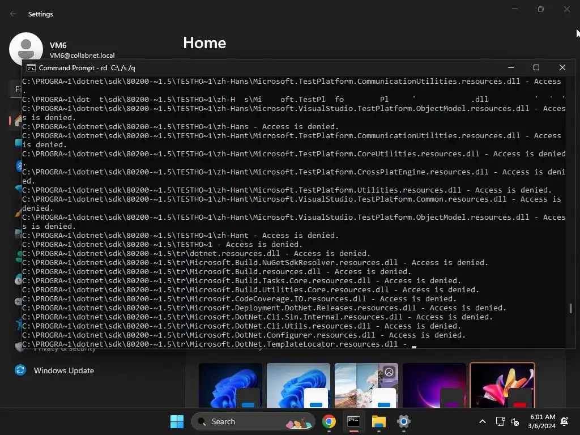This screenshot has width=580, height=435.
Task: Minimize the Command Prompt window
Action: 511,68
